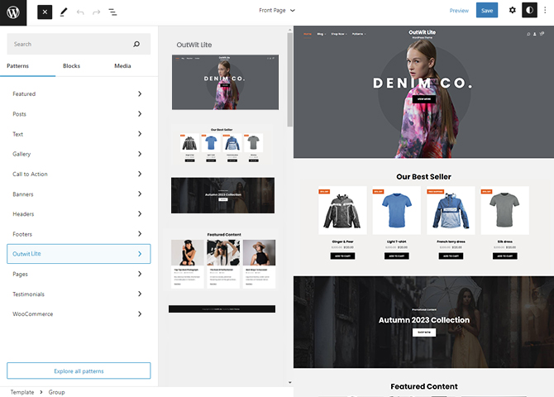Select the Denim Co. banner pattern thumbnail

(x=225, y=83)
